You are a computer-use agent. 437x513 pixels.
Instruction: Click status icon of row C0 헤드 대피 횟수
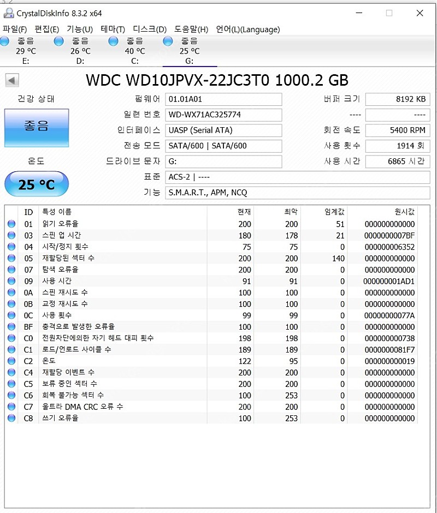click(11, 338)
